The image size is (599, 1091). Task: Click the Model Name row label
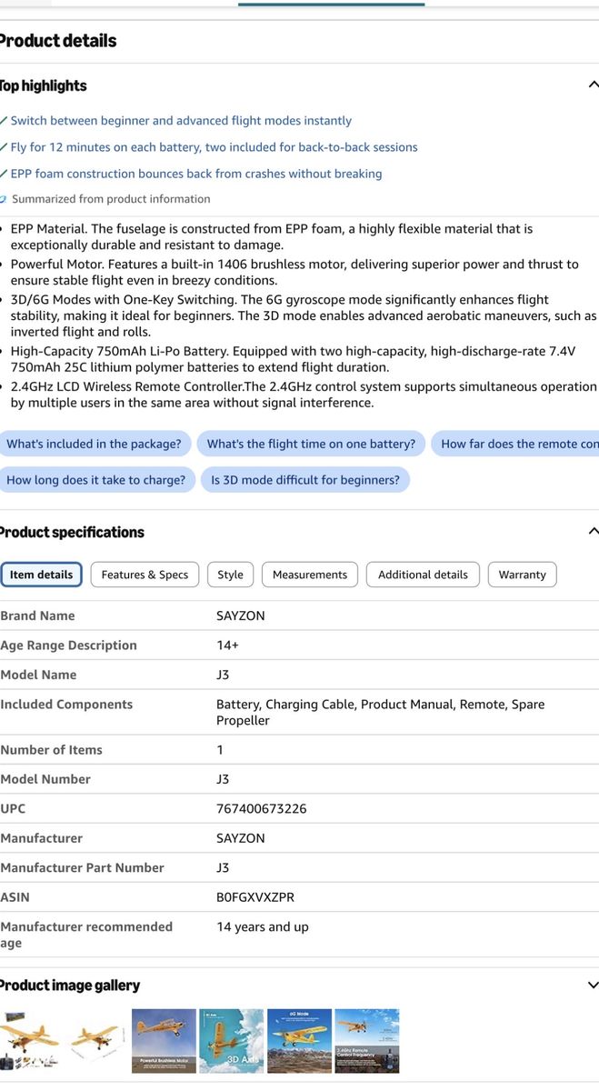coord(38,675)
